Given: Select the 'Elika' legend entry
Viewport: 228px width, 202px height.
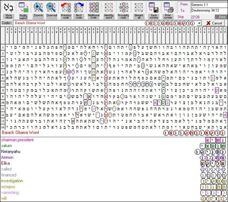Looking at the screenshot, I should (5, 163).
